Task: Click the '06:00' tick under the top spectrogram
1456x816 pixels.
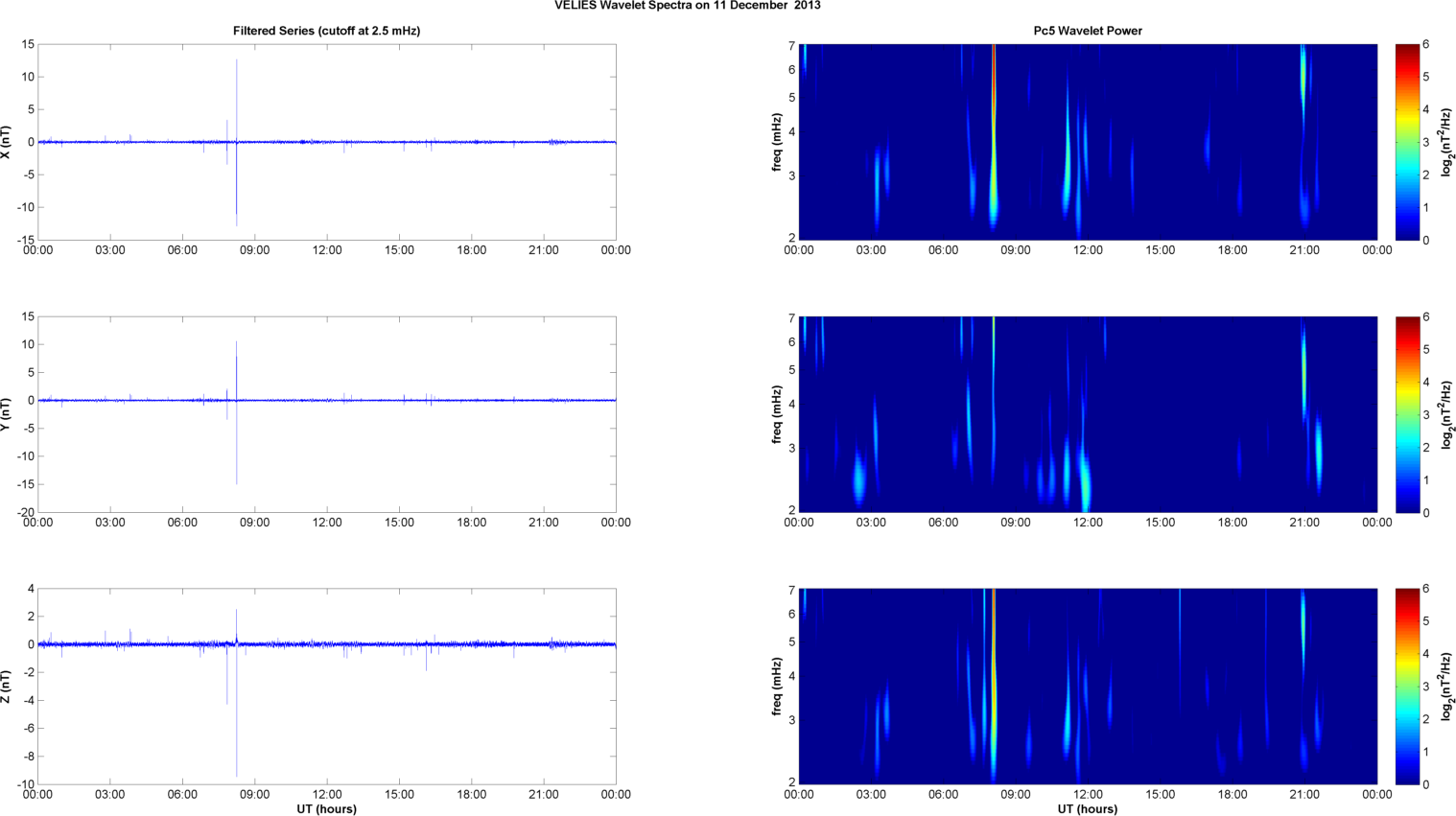Action: [x=943, y=250]
